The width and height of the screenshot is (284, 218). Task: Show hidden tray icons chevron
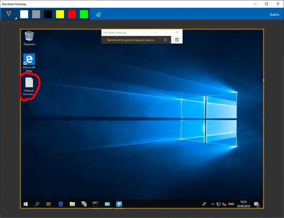click(x=213, y=204)
